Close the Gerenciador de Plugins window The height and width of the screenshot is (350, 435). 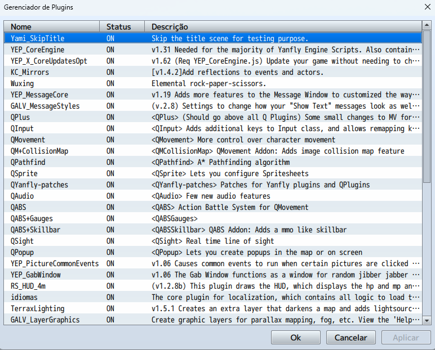pos(428,7)
